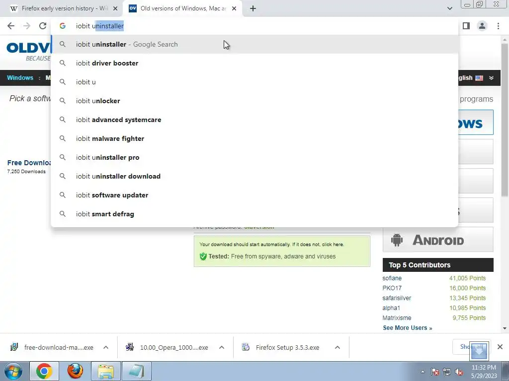The width and height of the screenshot is (509, 381).
Task: Open contributor safarisilver profile
Action: (x=397, y=298)
